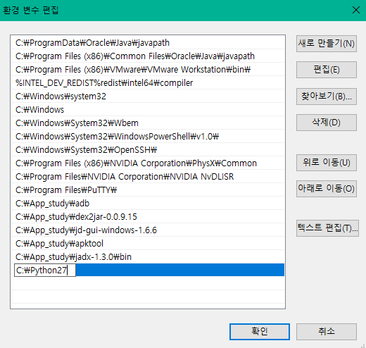Select the jd-gui-windows-1.6.6 entry

(x=148, y=230)
